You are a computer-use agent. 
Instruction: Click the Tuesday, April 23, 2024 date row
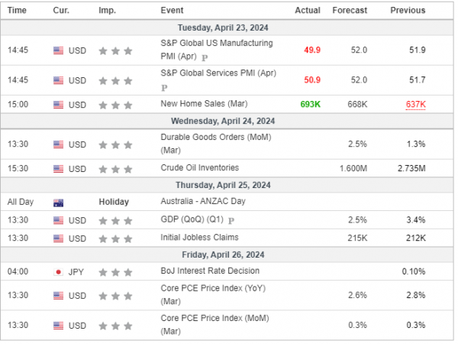pyautogui.click(x=227, y=28)
